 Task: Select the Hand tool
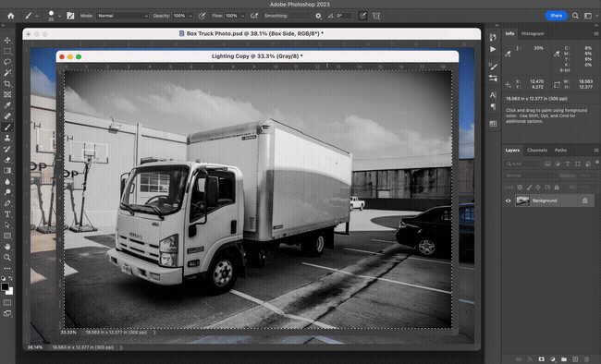[7, 247]
